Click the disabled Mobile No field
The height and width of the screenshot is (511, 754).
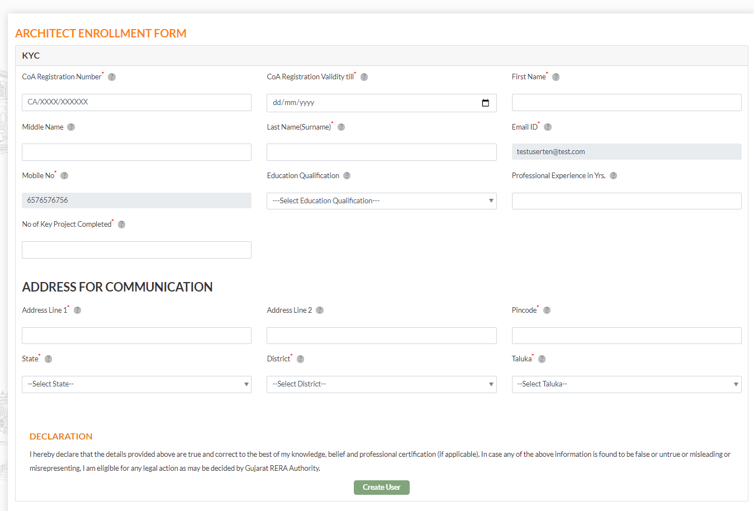tap(136, 200)
